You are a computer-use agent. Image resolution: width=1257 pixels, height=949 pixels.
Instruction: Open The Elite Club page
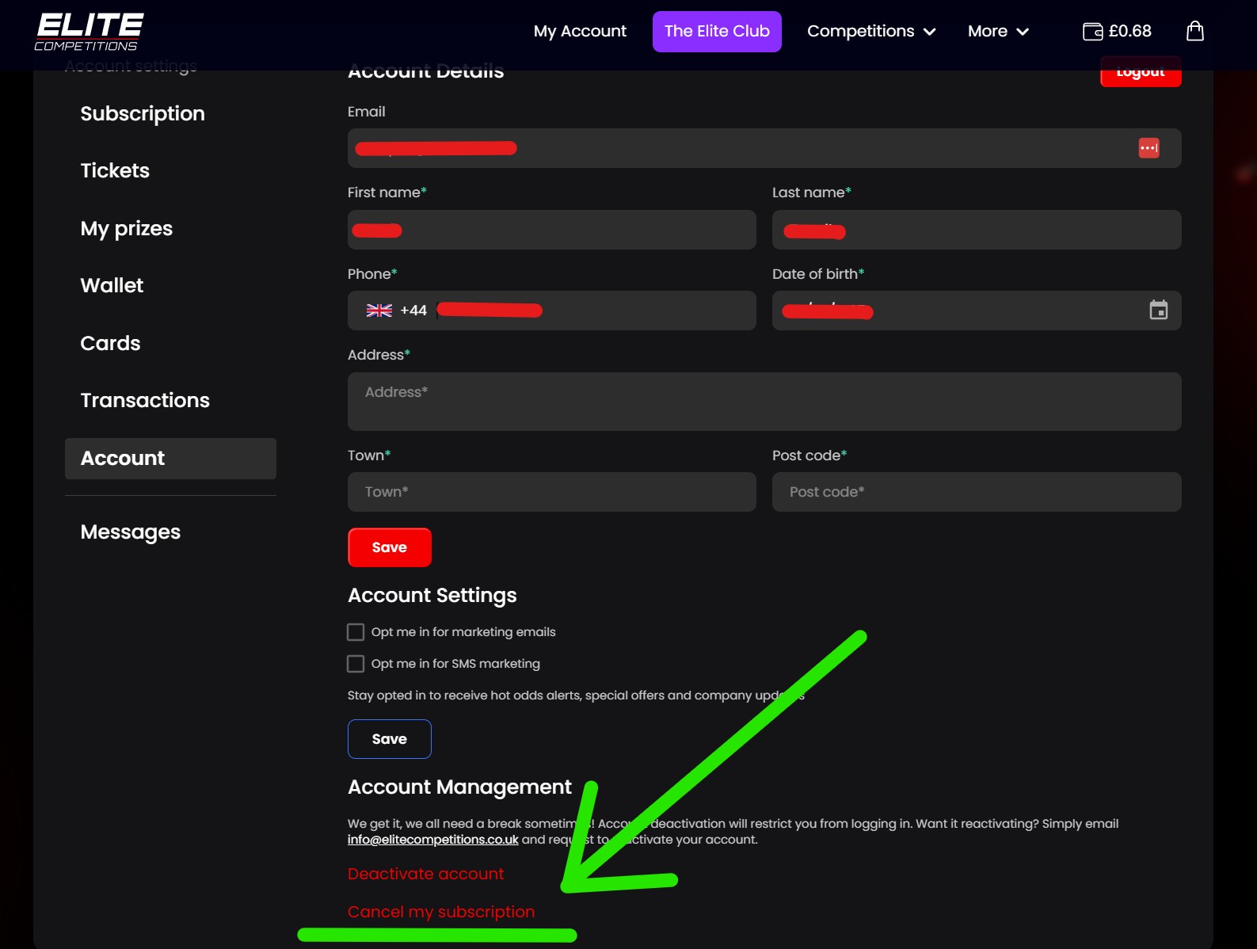(x=716, y=31)
